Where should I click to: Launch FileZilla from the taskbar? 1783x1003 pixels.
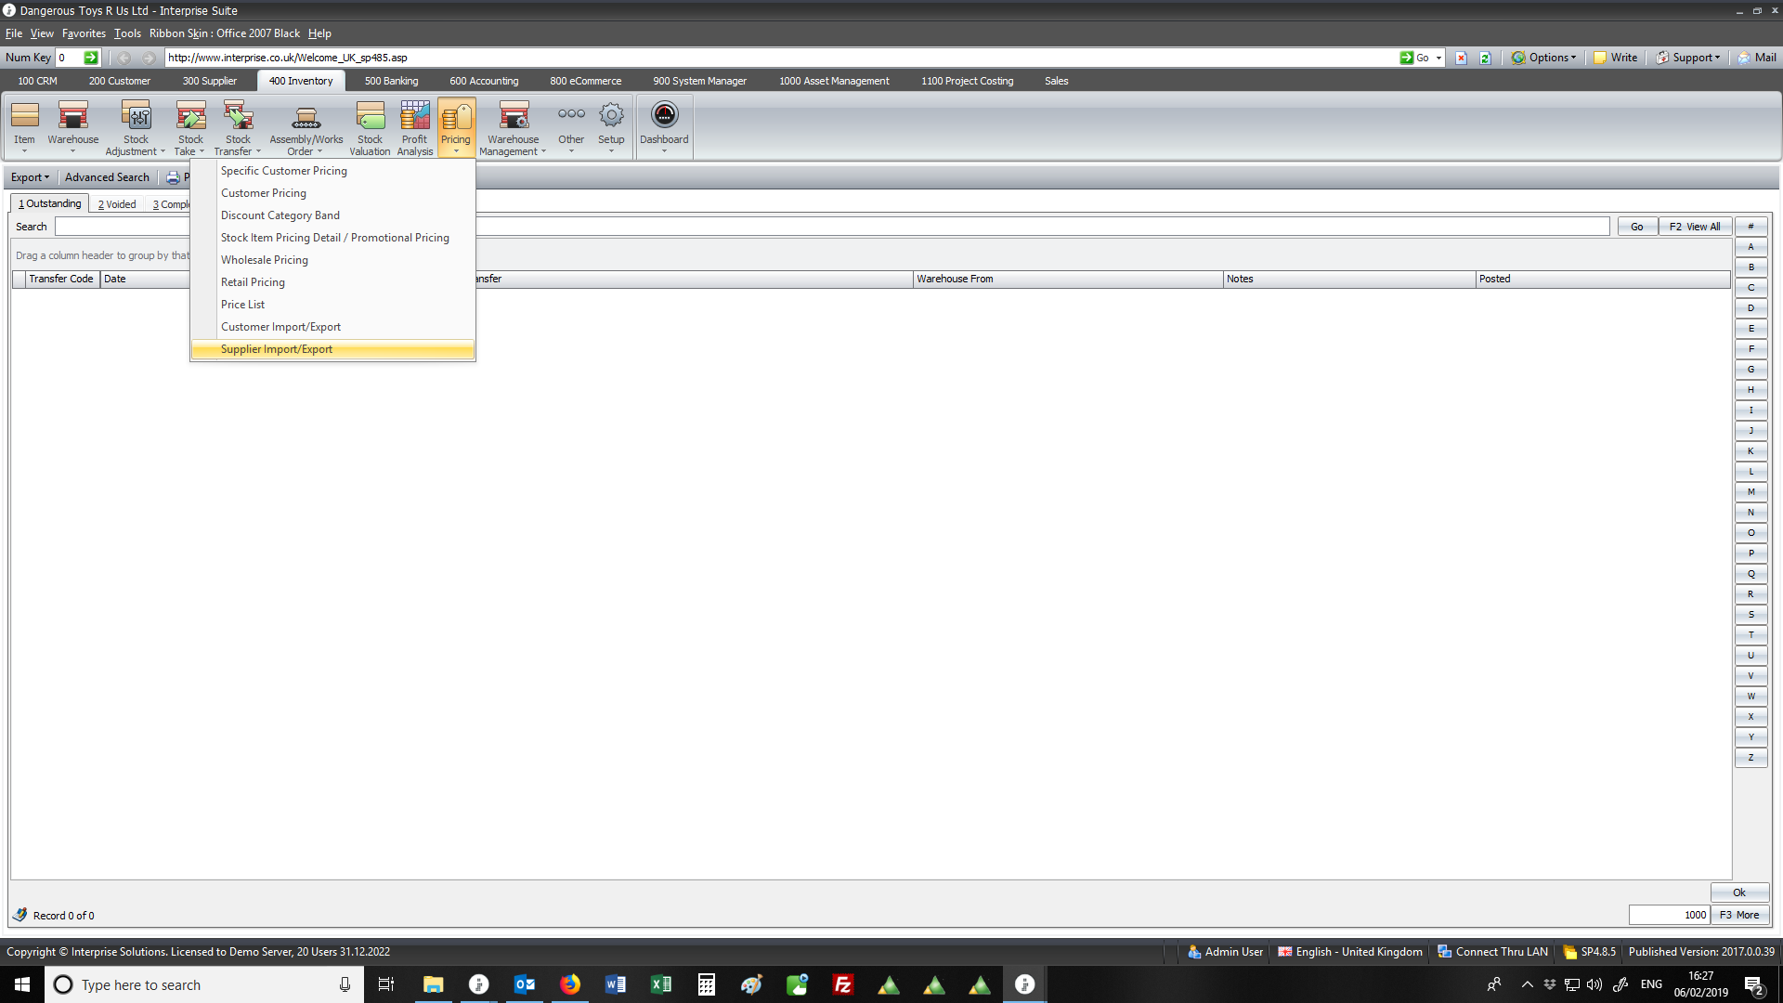click(x=843, y=984)
